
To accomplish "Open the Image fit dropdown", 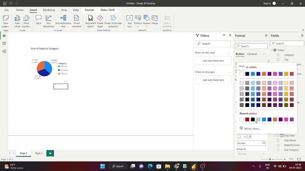I will point(251,154).
